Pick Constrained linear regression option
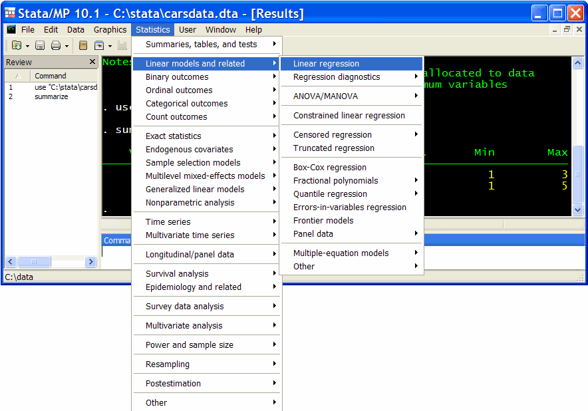Screen dimensions: 588x411 pos(349,116)
